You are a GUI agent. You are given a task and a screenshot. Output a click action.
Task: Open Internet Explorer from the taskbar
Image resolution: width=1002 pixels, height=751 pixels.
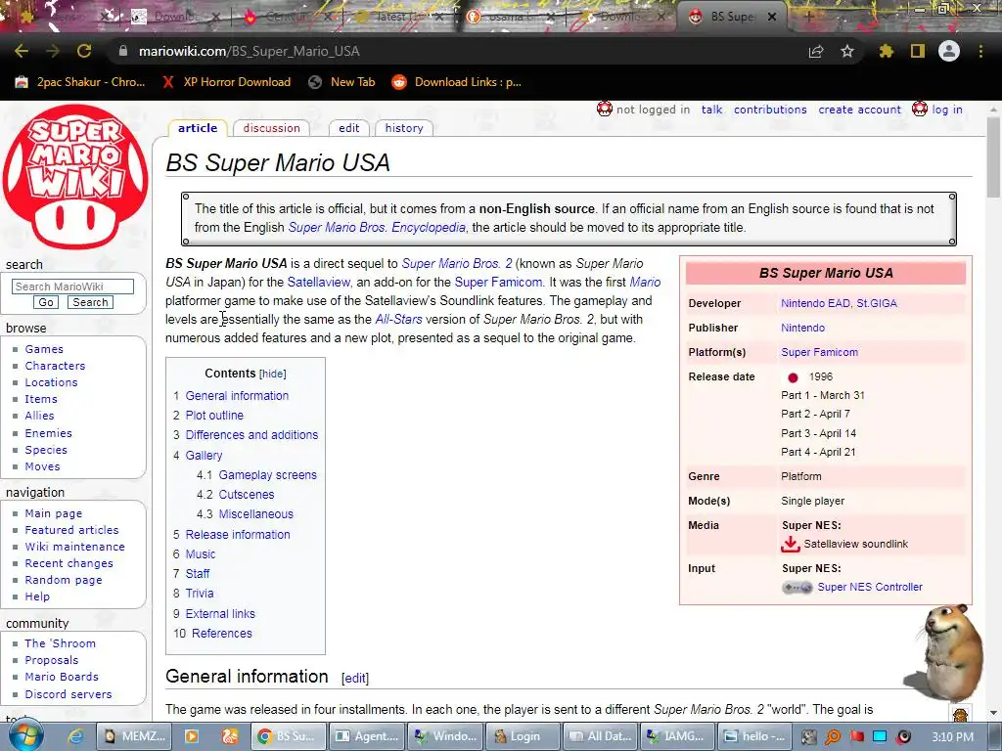click(75, 736)
